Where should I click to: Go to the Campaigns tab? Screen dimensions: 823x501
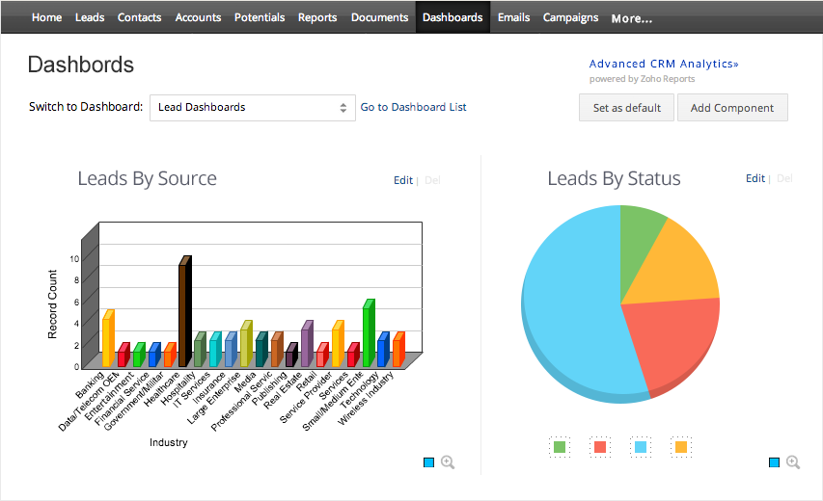click(x=570, y=17)
